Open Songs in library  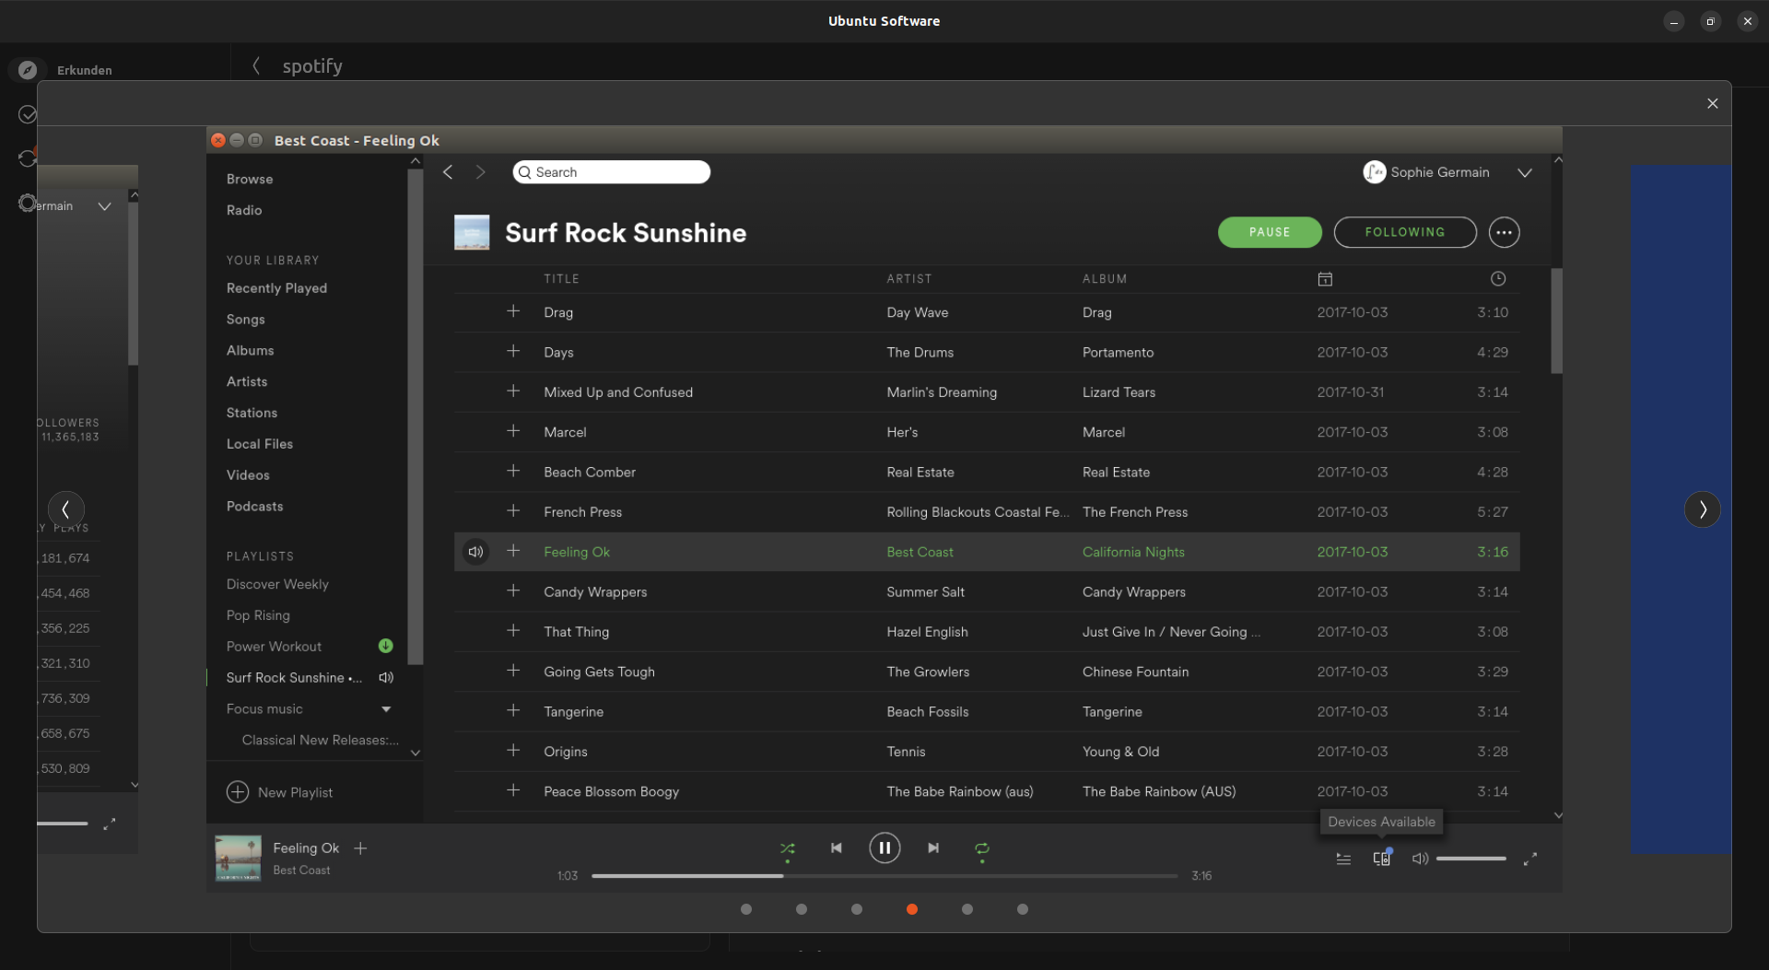coord(245,320)
